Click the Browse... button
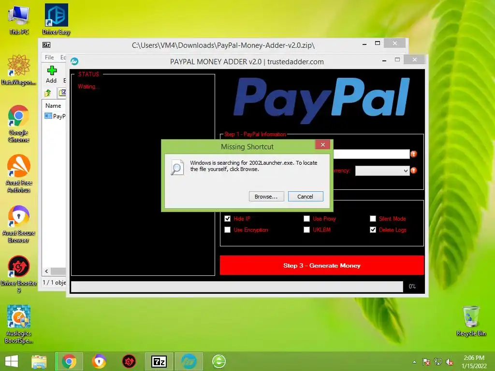This screenshot has height=371, width=495. pos(266,197)
